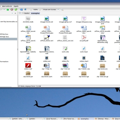
Task: Switch to the '[Temas - Moz...' taskbar button
Action: 103,119
